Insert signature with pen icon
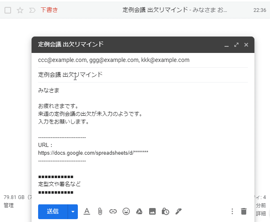The height and width of the screenshot is (222, 270). point(178,211)
